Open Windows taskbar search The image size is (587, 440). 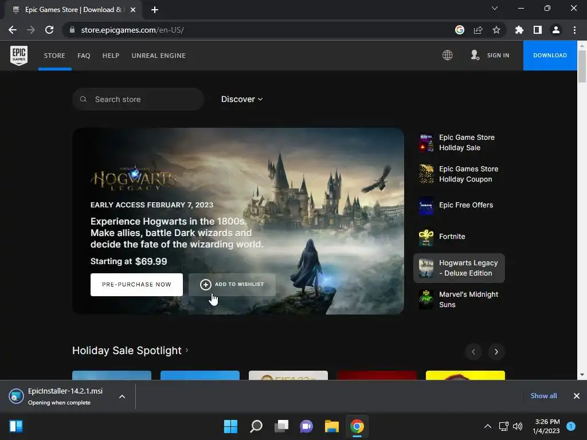coord(256,426)
